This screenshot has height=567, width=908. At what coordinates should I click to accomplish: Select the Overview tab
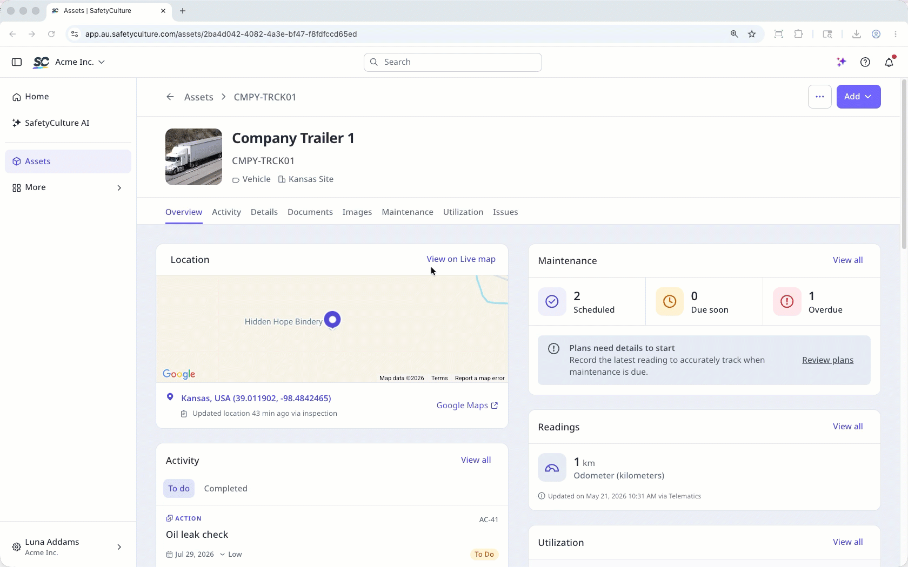[x=184, y=212]
